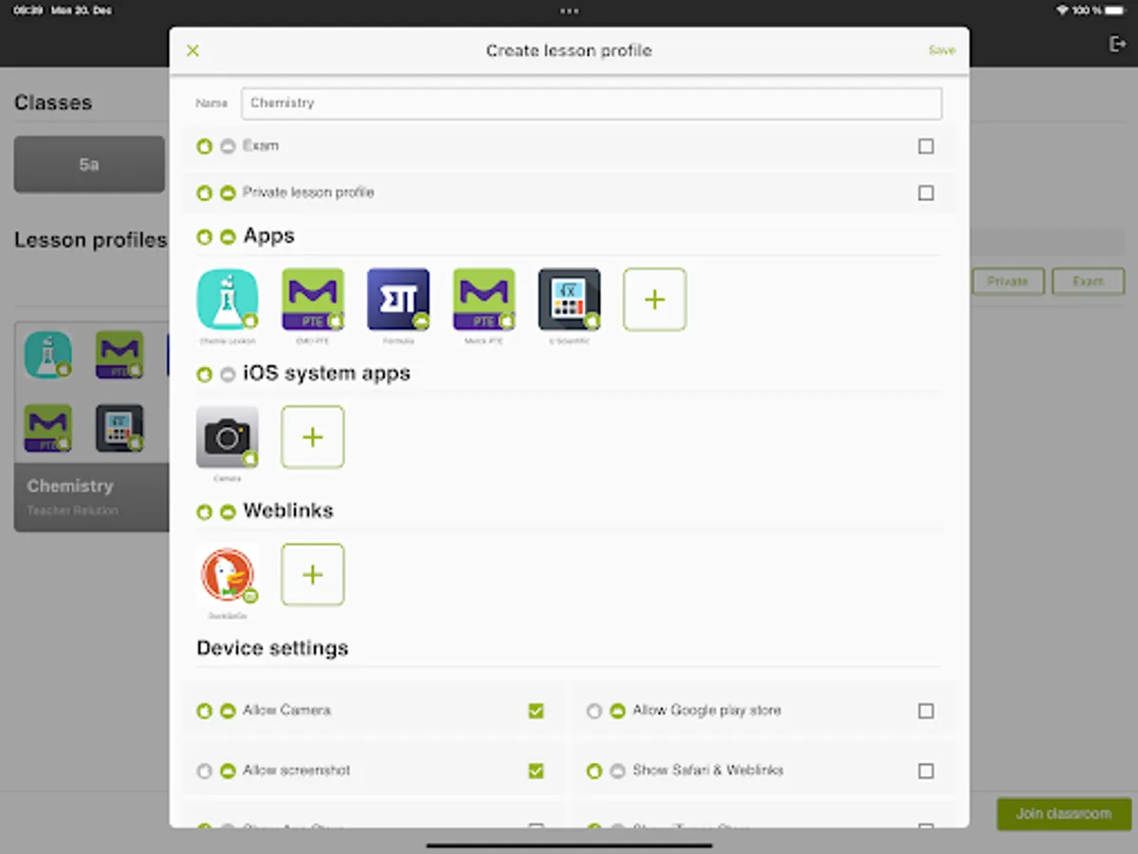Add an iOS system app with the plus tile

point(313,437)
